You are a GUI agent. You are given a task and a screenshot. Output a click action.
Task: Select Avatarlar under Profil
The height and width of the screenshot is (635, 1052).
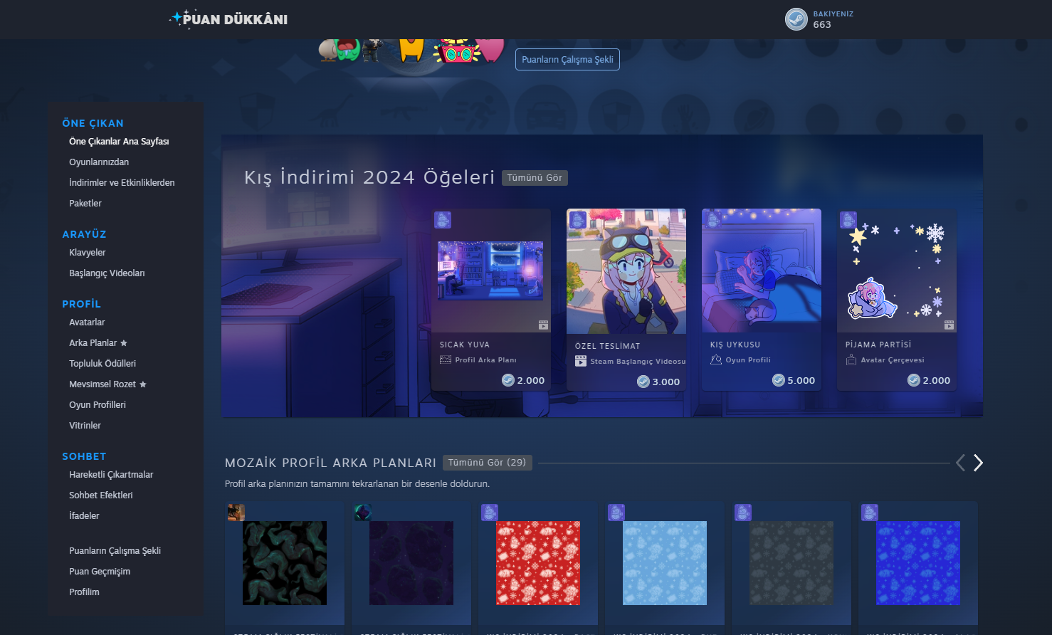click(87, 322)
